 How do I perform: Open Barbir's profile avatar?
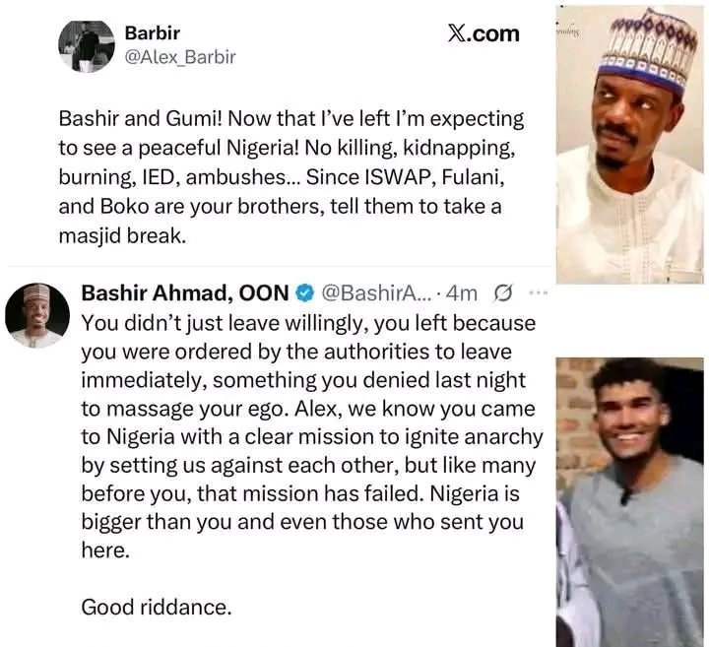[x=86, y=45]
